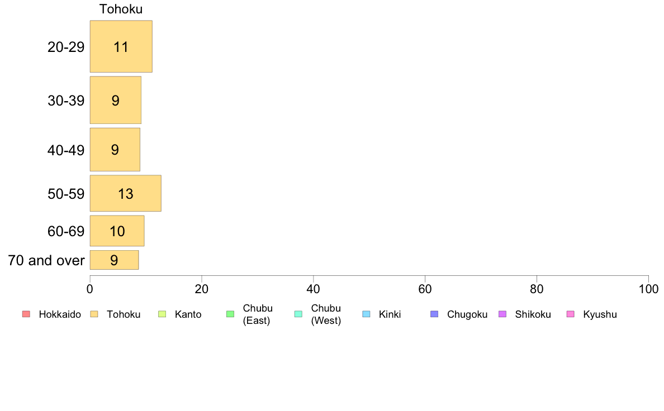Select the 50-59 bar showing 13
The width and height of the screenshot is (664, 411).
pos(125,193)
